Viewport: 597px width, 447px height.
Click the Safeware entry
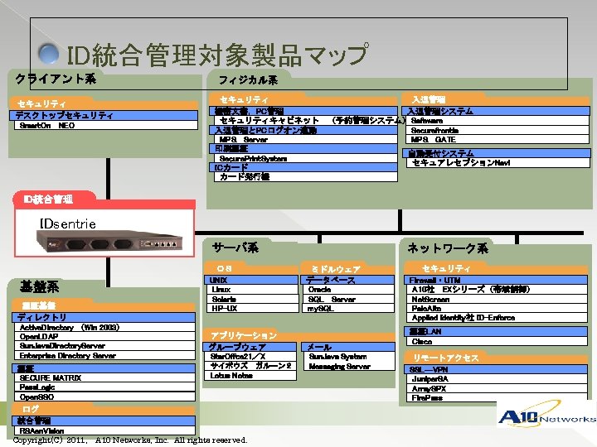coord(498,121)
